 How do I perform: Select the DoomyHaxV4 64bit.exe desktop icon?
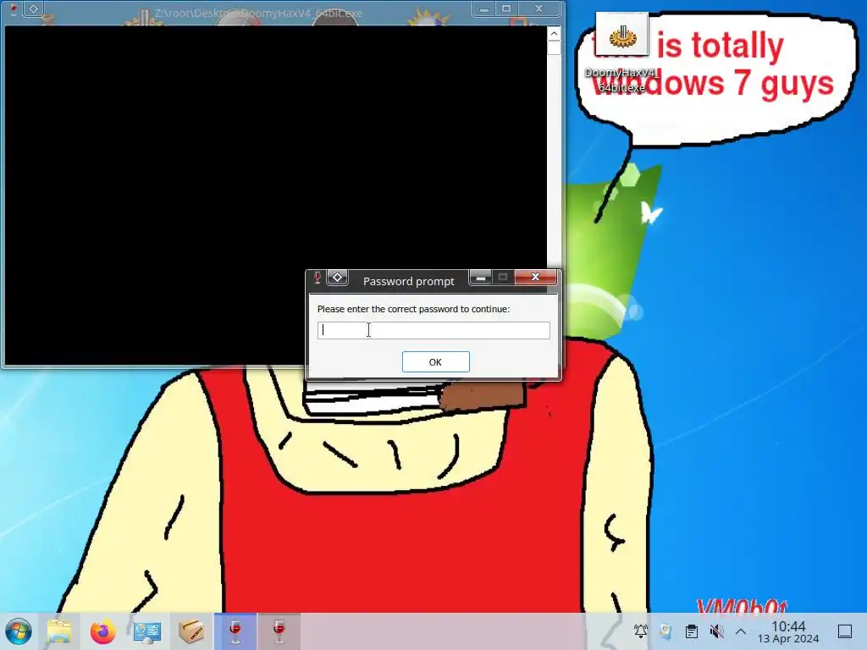click(x=621, y=52)
